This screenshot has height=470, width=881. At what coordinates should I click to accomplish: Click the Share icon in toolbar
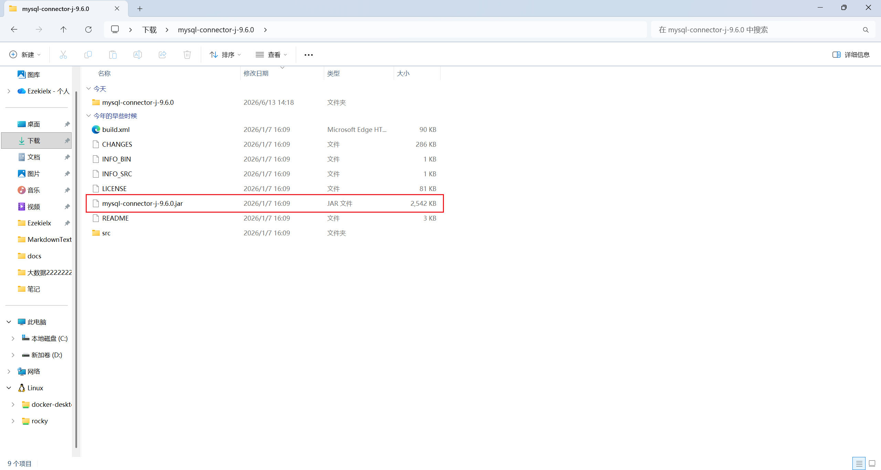162,55
